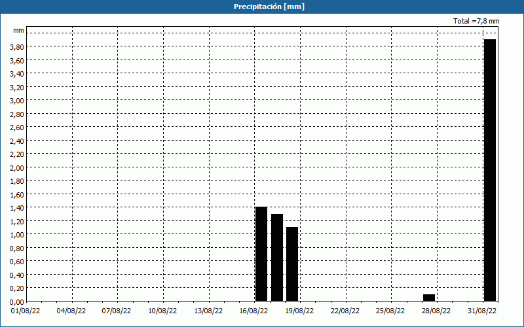This screenshot has width=524, height=327.
Task: Click the 3,00 y-axis value
Action: click(17, 101)
